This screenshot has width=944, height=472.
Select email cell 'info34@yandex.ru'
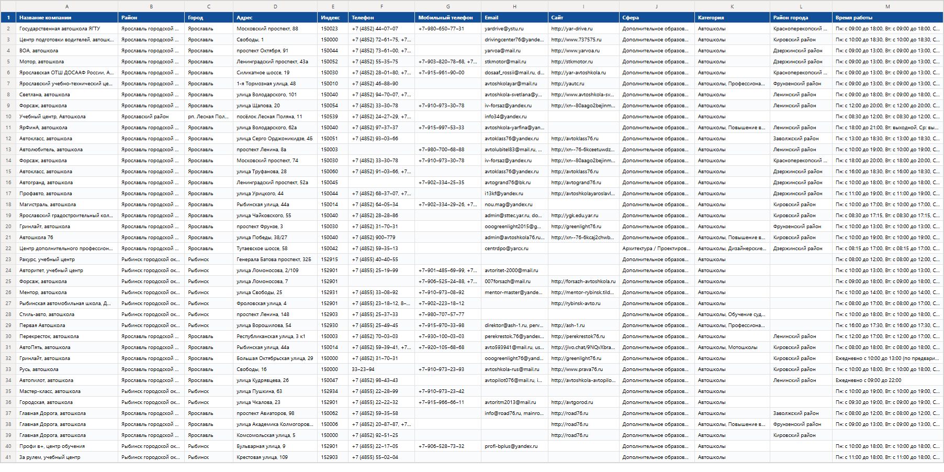(514, 117)
